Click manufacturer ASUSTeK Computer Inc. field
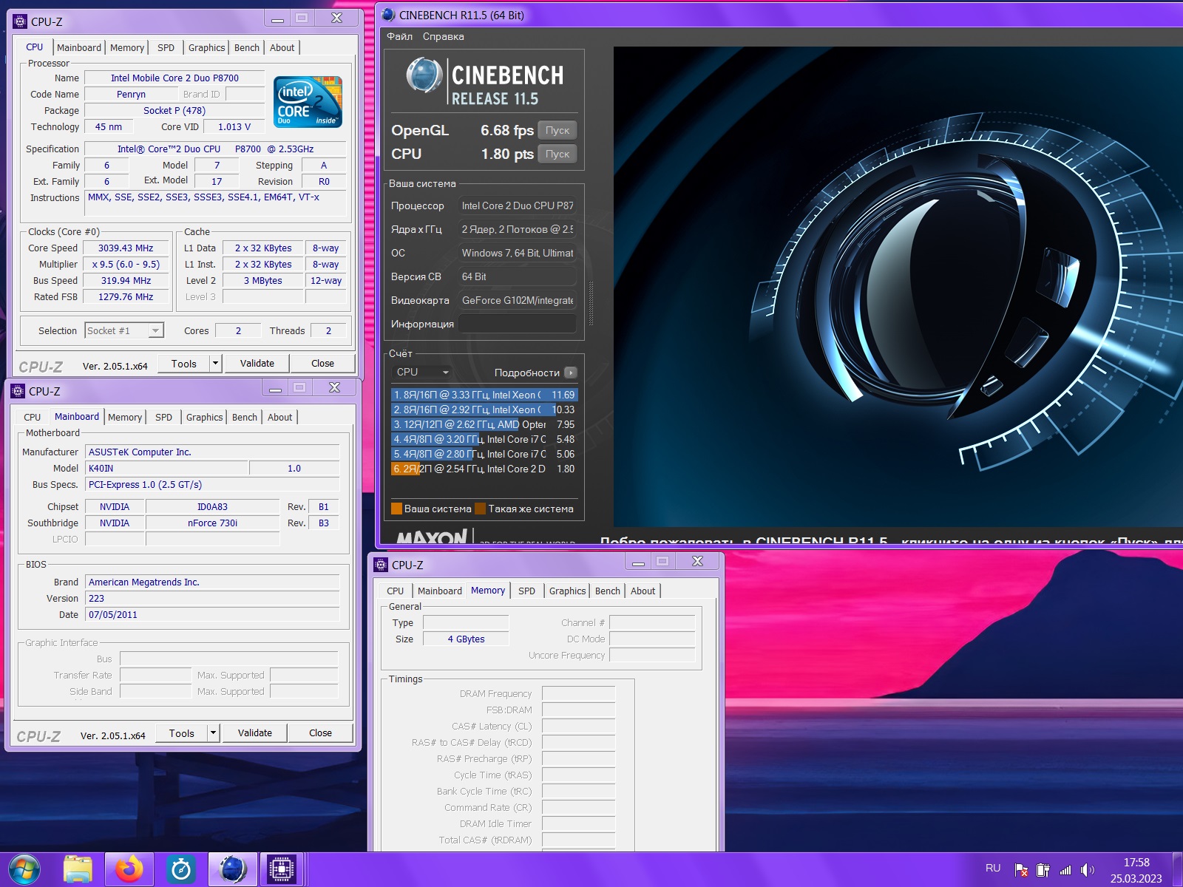1183x887 pixels. [x=212, y=452]
